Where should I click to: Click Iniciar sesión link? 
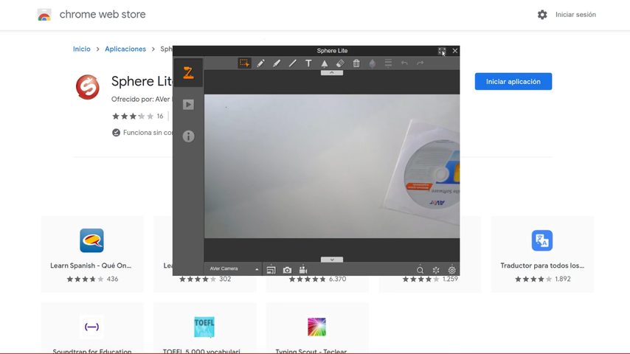point(575,15)
